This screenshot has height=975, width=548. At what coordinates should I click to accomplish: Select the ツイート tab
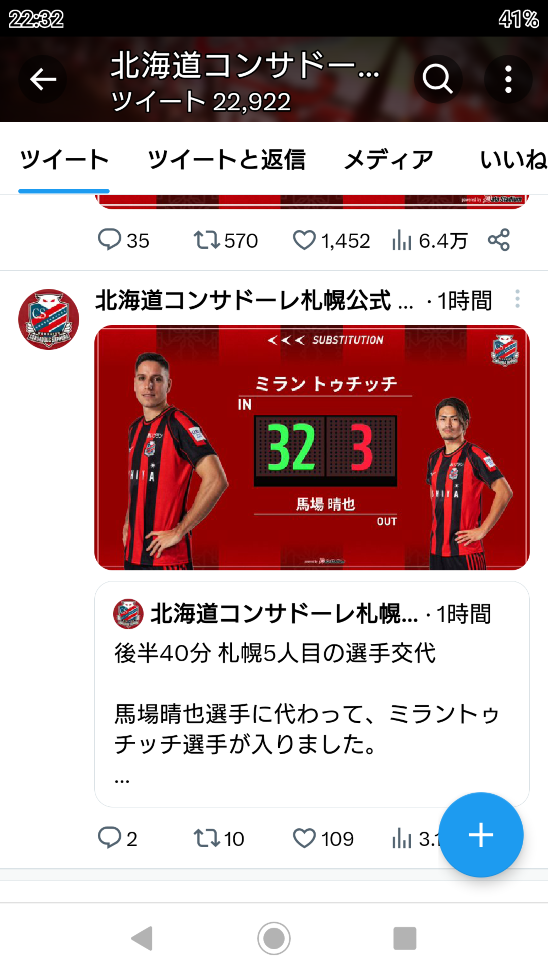pos(64,159)
